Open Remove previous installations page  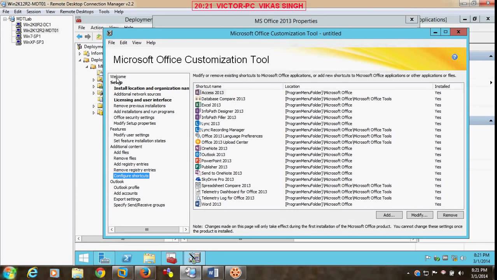[x=140, y=106]
